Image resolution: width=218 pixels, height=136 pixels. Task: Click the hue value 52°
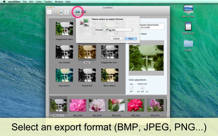[x=131, y=92]
